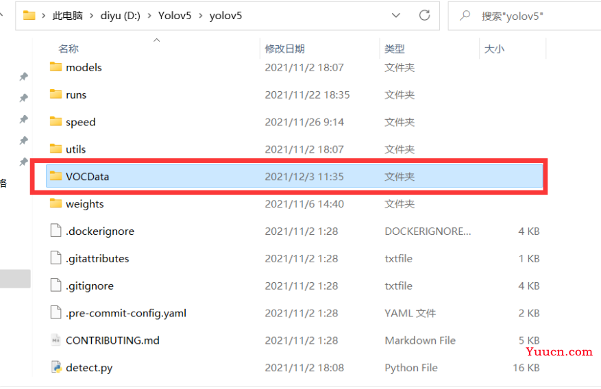The image size is (601, 389).
Task: Select the .dockerignore file name
Action: [x=99, y=231]
